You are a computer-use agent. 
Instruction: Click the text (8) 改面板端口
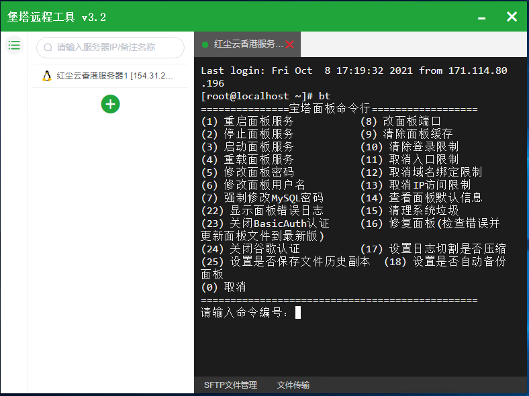(x=401, y=121)
